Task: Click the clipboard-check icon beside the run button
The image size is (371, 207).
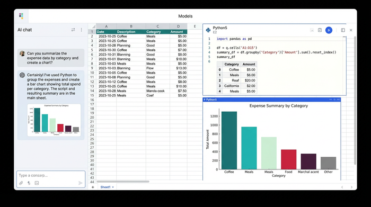Action: 320,30
